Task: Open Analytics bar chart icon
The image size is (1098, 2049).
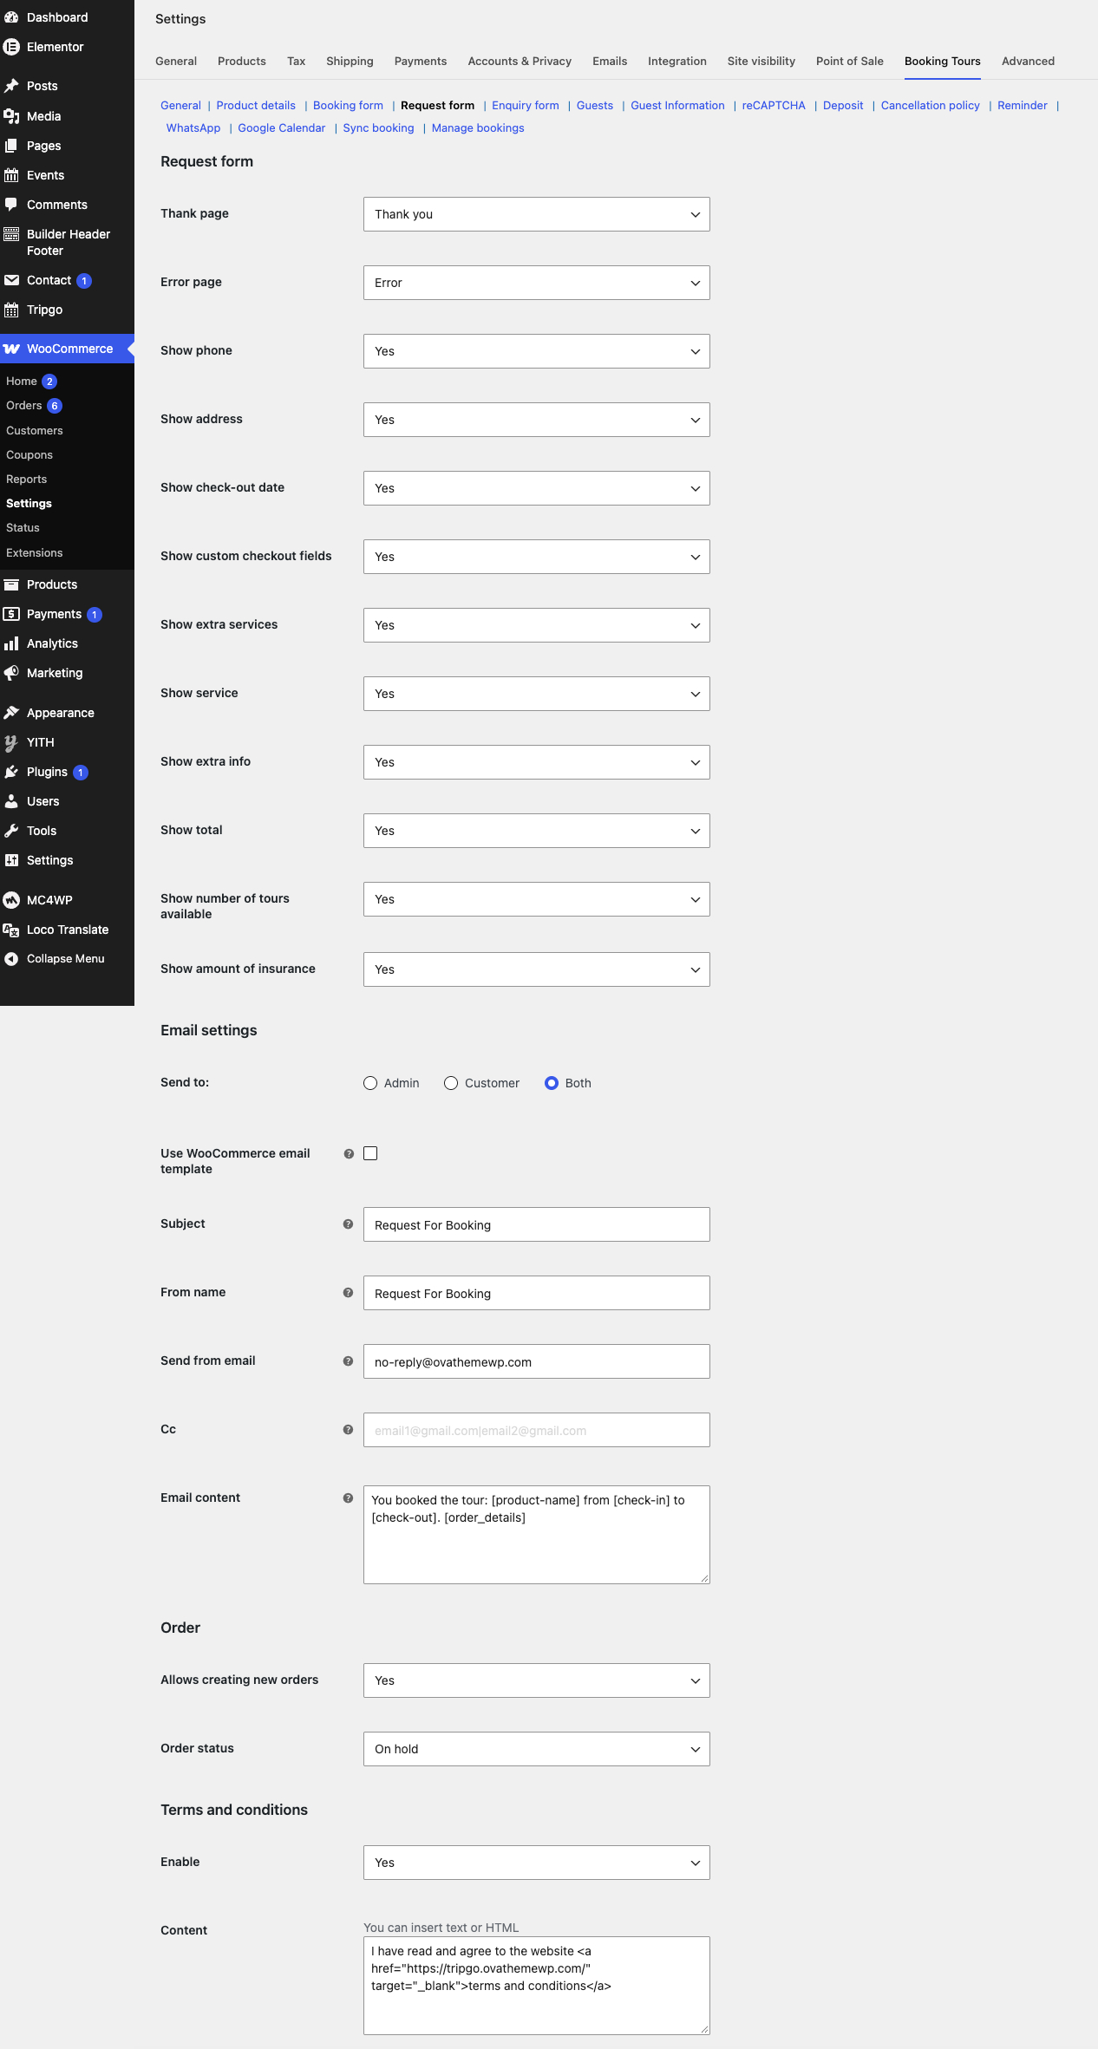Action: click(x=11, y=643)
